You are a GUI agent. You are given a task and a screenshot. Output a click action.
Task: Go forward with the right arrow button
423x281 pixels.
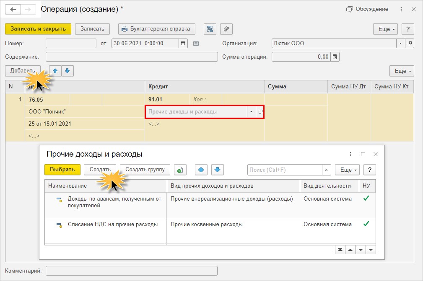[29, 10]
